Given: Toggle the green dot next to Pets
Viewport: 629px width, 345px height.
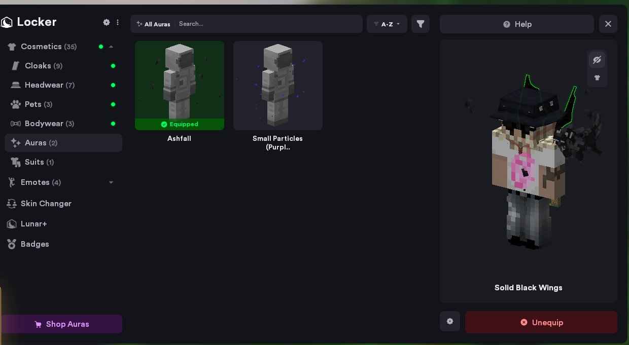Looking at the screenshot, I should click(x=113, y=104).
